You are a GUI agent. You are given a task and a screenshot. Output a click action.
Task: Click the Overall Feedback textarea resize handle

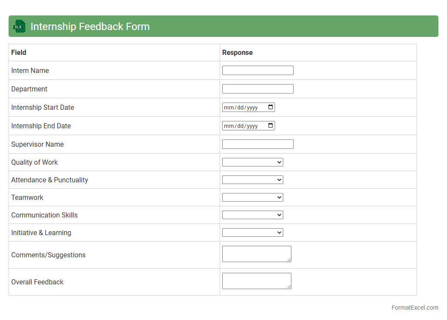coord(289,287)
